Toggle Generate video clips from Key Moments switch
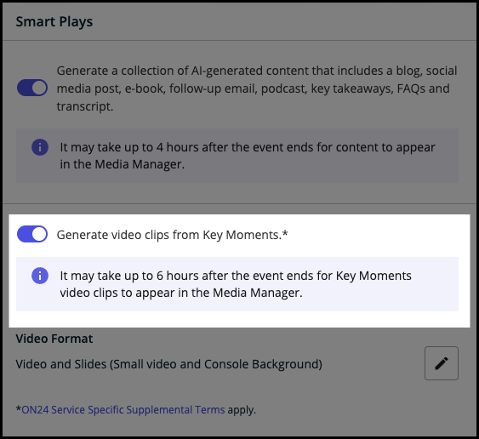Screen dimensions: 479x439 (x=32, y=234)
